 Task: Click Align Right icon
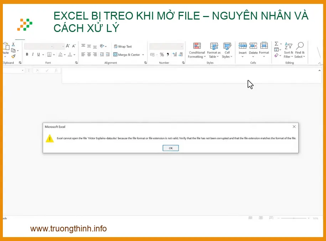pos(95,54)
